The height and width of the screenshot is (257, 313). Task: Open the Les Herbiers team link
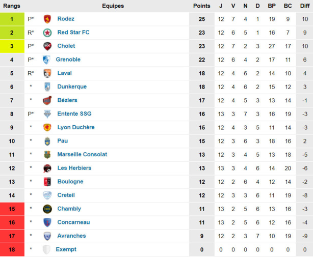click(74, 168)
